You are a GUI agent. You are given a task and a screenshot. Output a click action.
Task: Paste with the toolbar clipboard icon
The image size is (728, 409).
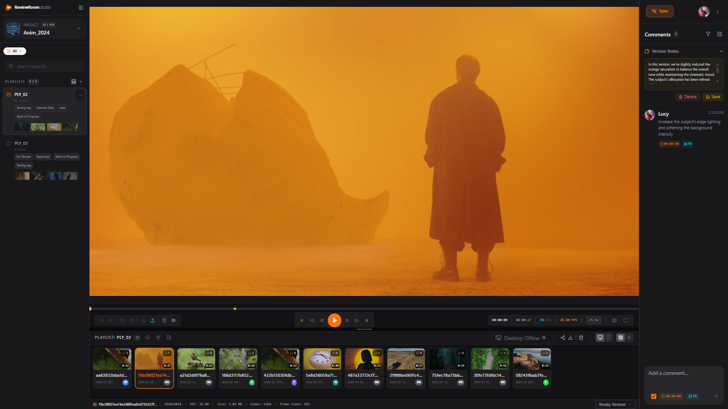pos(132,321)
